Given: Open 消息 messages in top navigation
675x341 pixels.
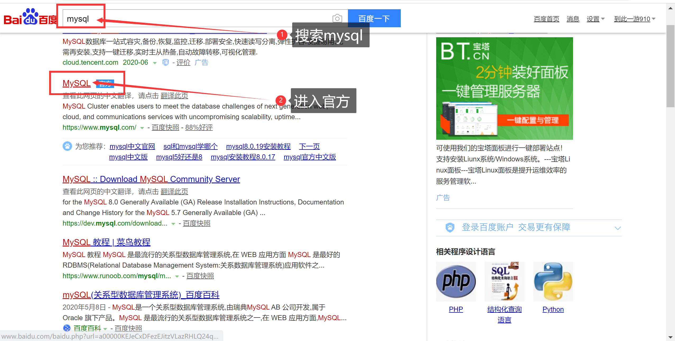Looking at the screenshot, I should (573, 19).
